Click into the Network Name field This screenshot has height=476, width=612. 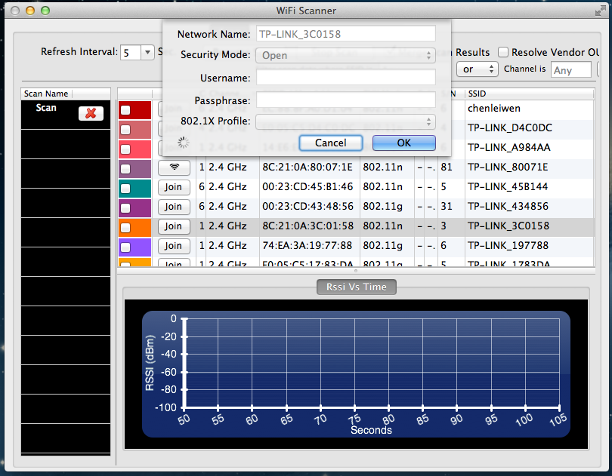[346, 34]
